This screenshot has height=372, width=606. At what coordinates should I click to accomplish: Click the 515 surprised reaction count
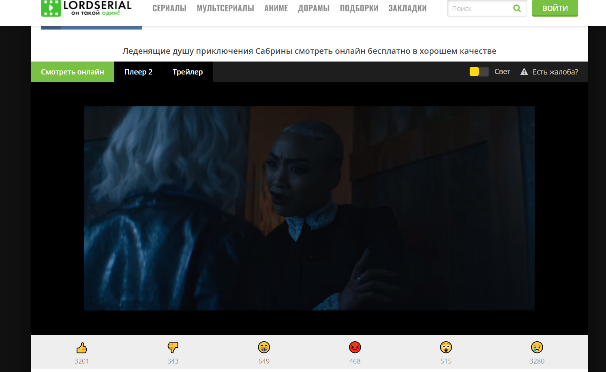446,361
